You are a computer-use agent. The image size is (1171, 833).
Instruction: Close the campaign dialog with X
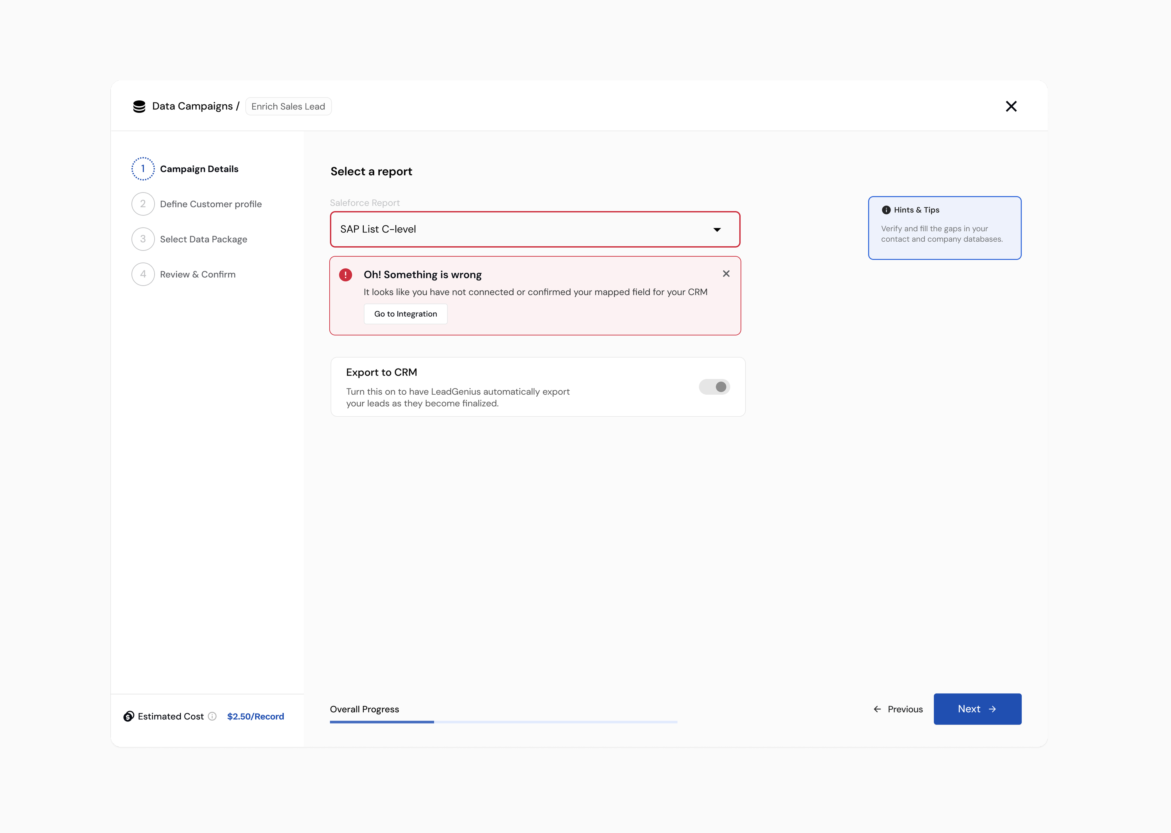tap(1011, 106)
